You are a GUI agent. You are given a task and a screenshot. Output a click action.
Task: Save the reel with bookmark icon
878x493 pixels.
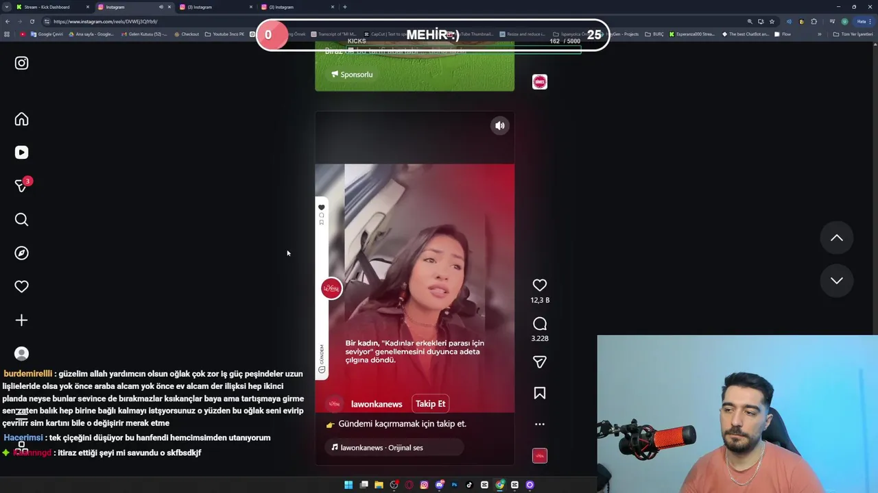pyautogui.click(x=540, y=393)
